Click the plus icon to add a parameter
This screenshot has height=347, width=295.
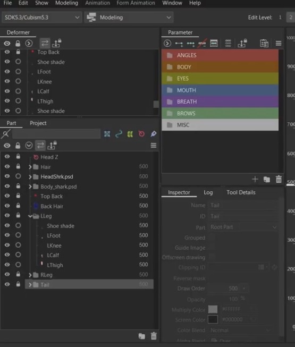click(255, 179)
